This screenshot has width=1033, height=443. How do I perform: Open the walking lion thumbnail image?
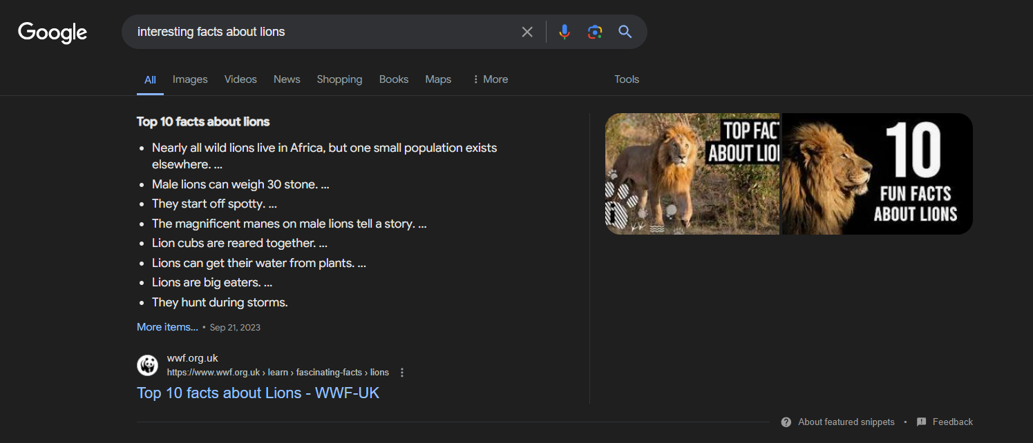(692, 174)
